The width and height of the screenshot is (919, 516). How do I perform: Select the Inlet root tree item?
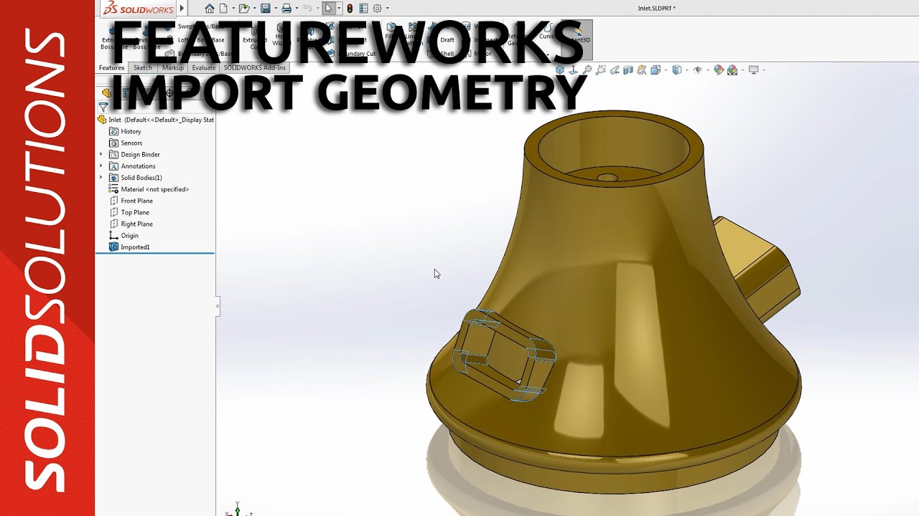click(157, 120)
